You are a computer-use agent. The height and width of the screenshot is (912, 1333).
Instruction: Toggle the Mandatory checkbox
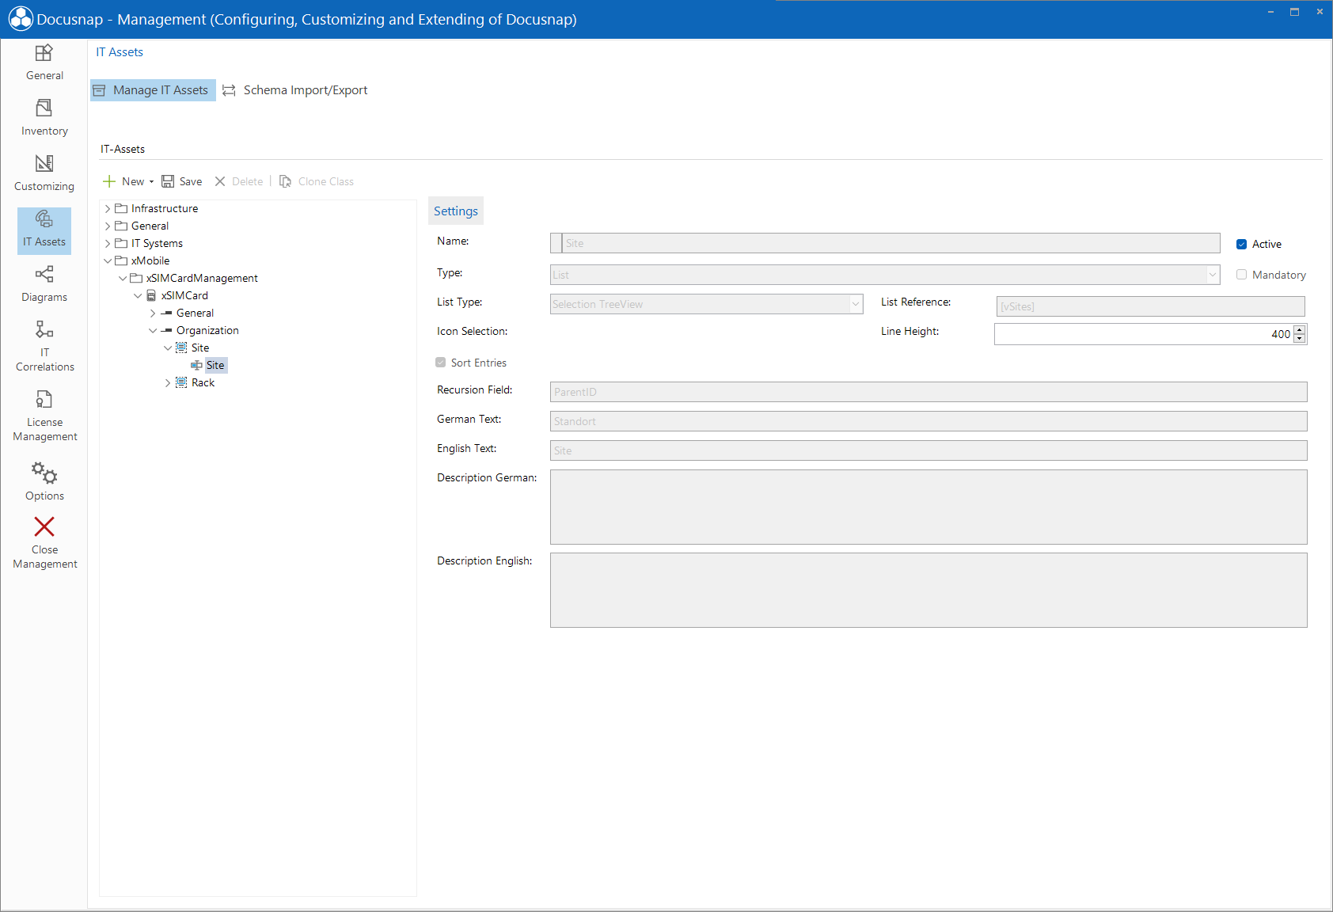1241,275
